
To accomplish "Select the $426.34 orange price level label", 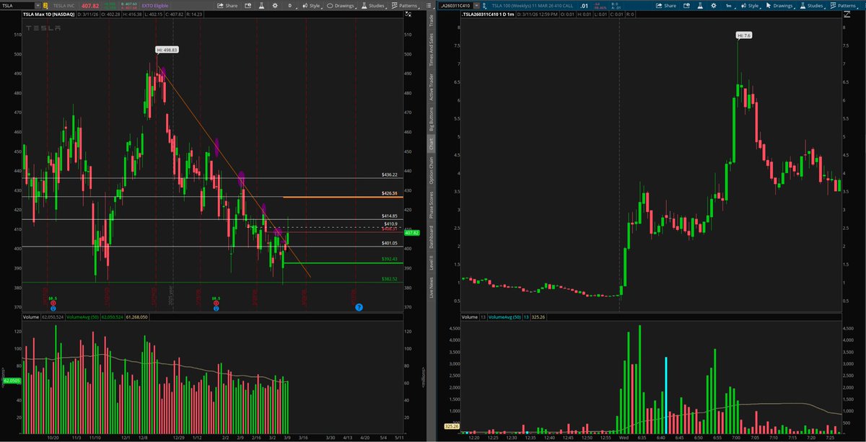I will click(x=390, y=193).
